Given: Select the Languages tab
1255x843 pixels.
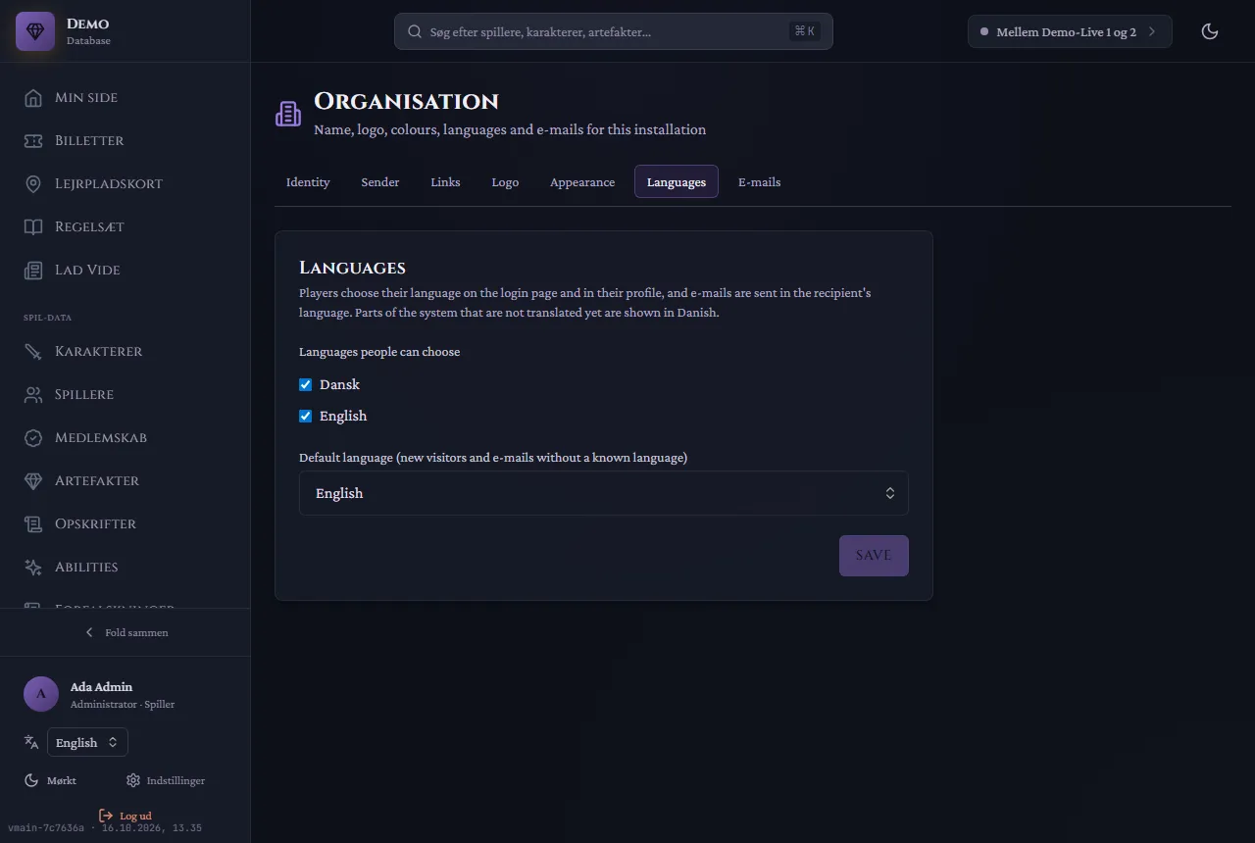Looking at the screenshot, I should (x=677, y=181).
